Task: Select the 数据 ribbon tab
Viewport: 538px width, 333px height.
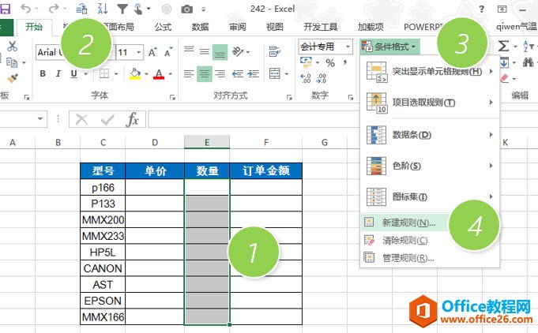Action: pos(201,27)
